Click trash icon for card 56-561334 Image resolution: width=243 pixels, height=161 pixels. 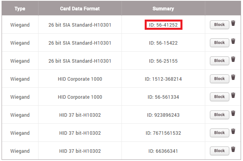(233, 96)
